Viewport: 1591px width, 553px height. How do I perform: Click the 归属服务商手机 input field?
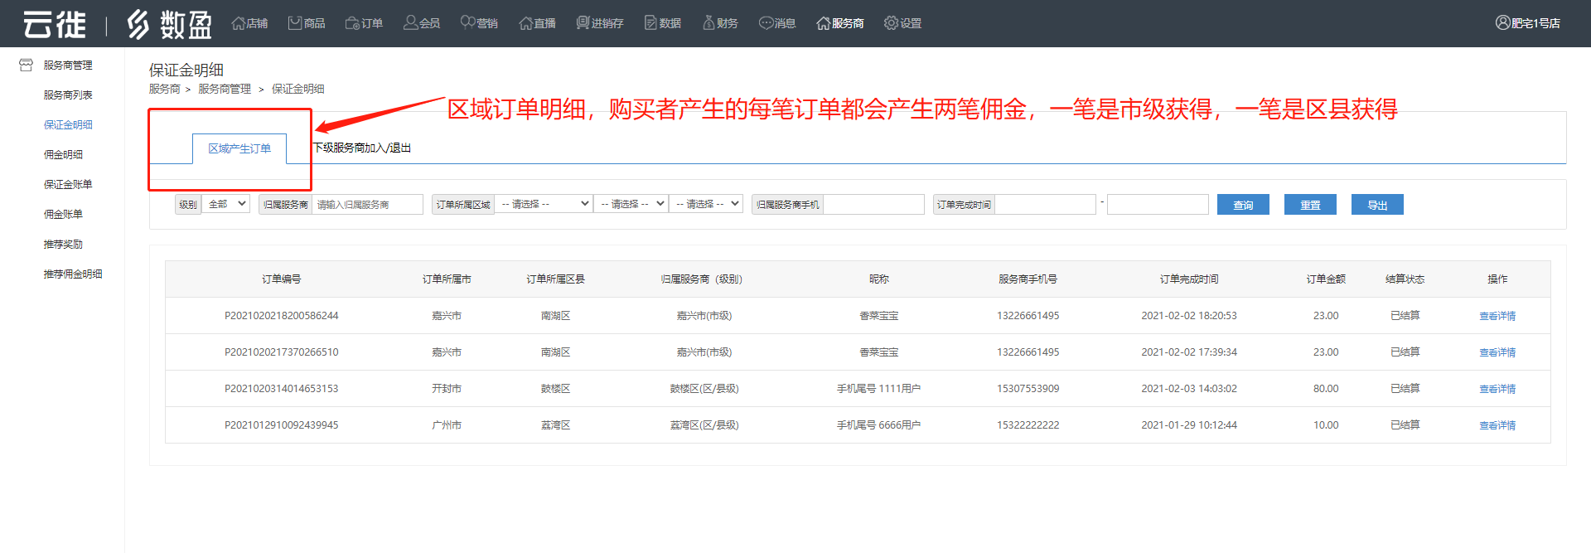click(x=873, y=205)
